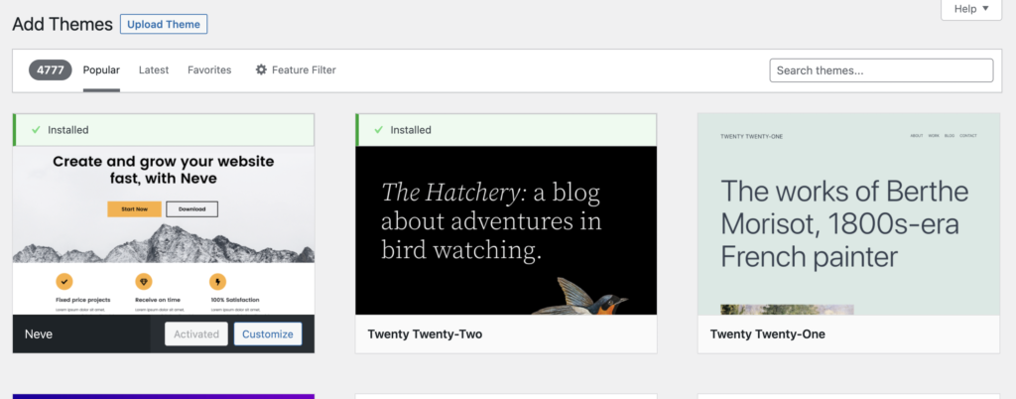1016x399 pixels.
Task: Click the Download button in Neve preview
Action: point(191,209)
